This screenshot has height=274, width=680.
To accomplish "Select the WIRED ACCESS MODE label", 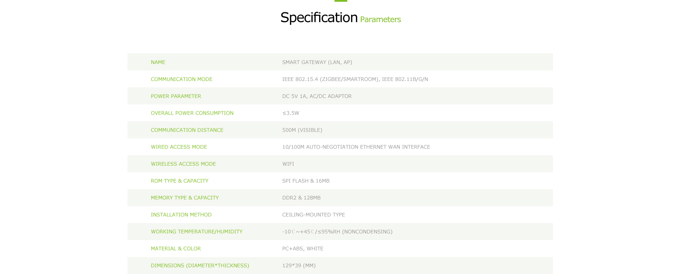I will pyautogui.click(x=179, y=147).
